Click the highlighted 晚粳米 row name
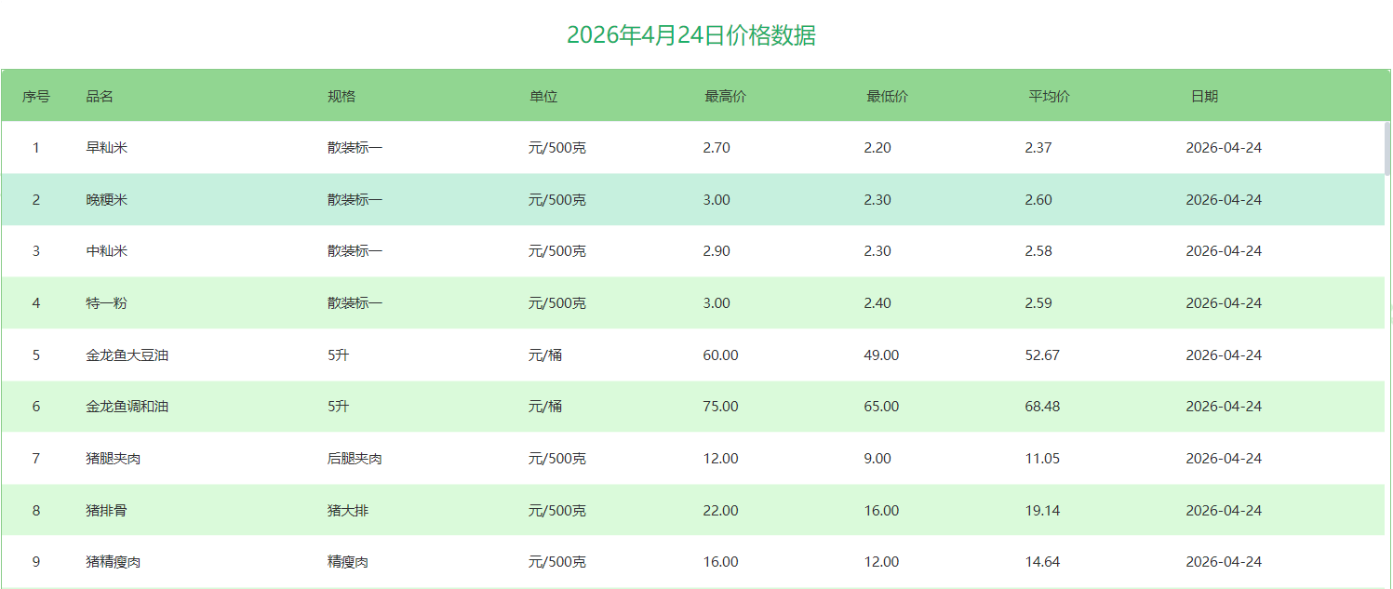 [107, 200]
